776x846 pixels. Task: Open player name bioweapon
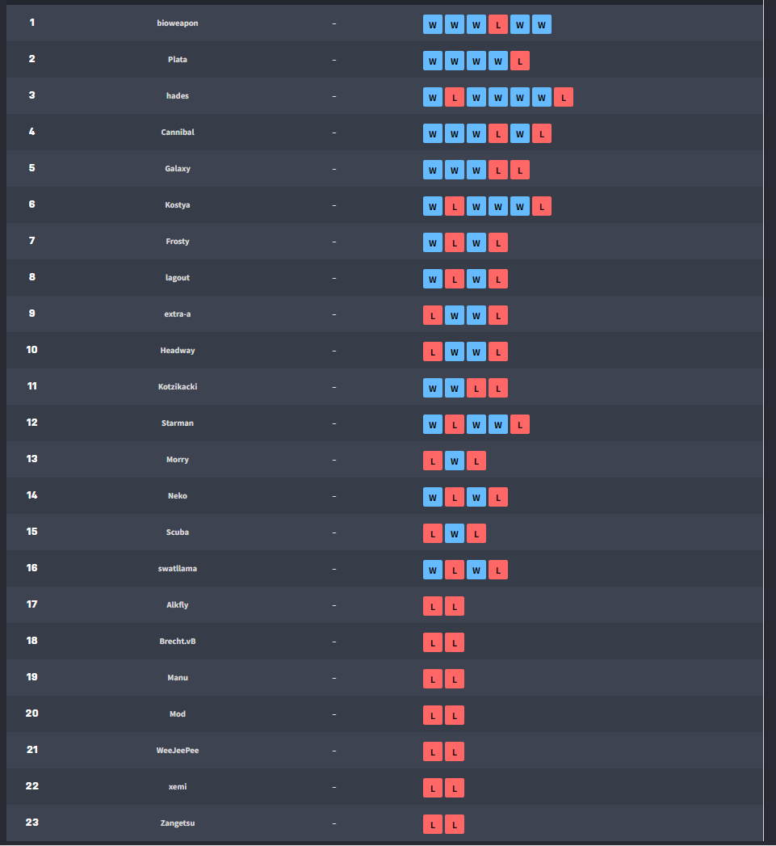(178, 23)
